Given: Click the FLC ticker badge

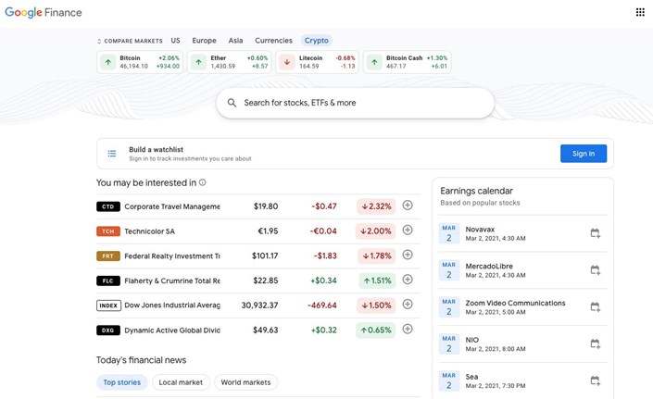Looking at the screenshot, I should coord(108,281).
